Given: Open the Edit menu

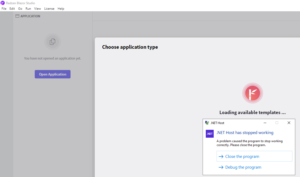Looking at the screenshot, I should [12, 9].
